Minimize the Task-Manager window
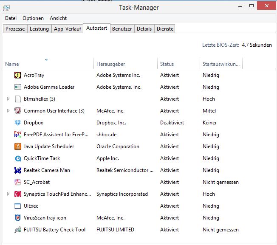Screen dimensions: 277x245 click(x=240, y=6)
